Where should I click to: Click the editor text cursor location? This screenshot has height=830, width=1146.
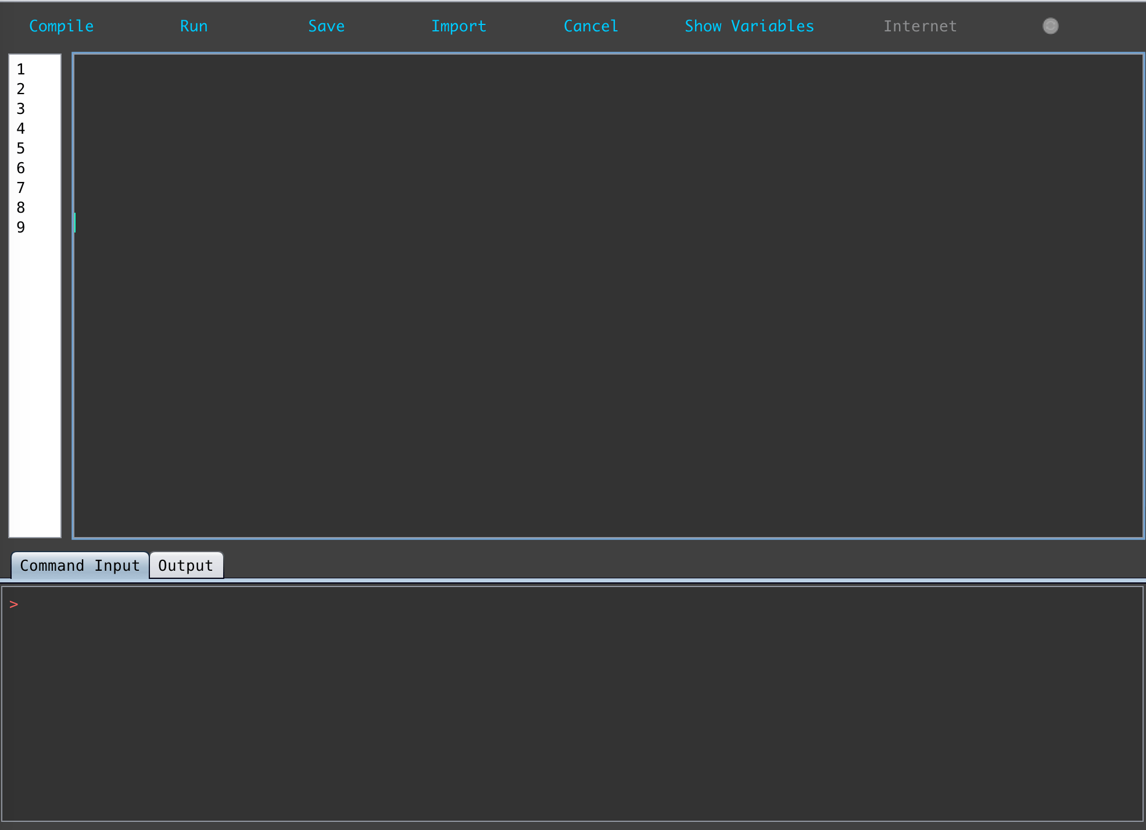76,223
